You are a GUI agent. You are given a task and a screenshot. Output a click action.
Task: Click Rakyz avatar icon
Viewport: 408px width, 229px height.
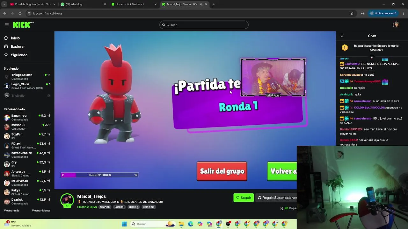(7, 192)
